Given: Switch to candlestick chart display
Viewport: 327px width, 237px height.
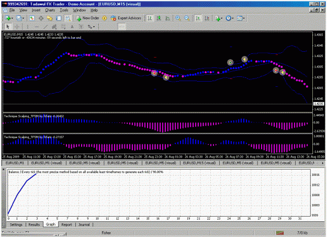Looking at the screenshot, I should click(x=159, y=18).
